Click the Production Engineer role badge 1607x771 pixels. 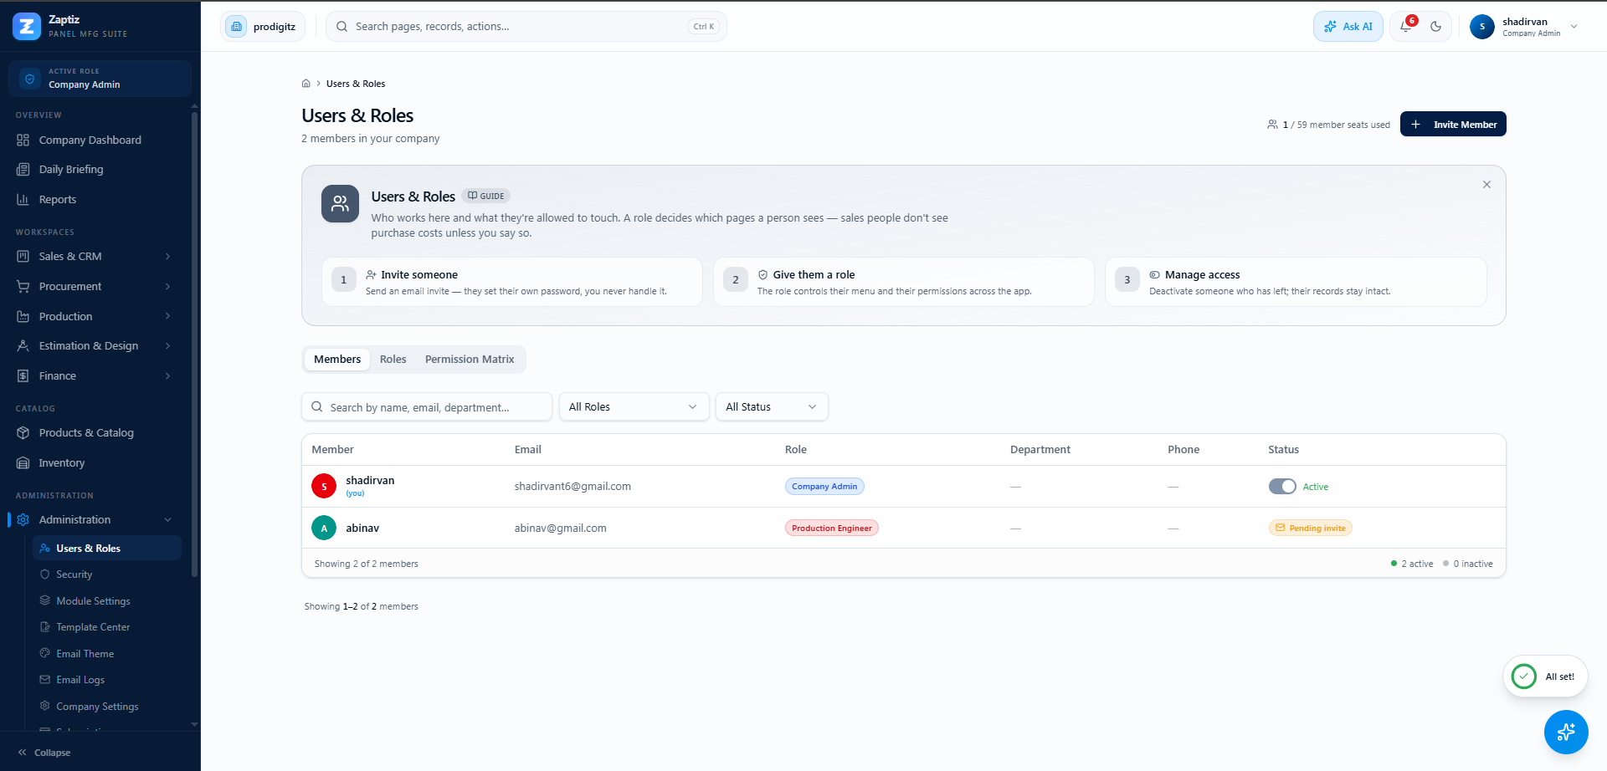pos(831,528)
